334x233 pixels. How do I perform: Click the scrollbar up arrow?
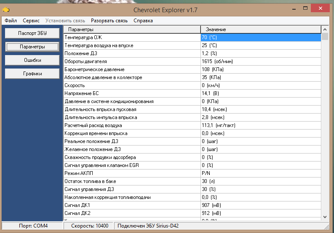(x=325, y=29)
